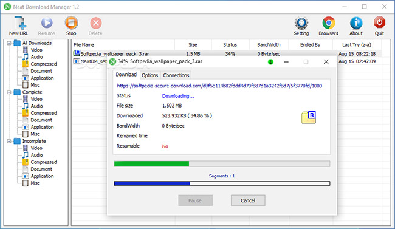The width and height of the screenshot is (395, 229).
Task: Open the Setting gear icon
Action: 301,23
